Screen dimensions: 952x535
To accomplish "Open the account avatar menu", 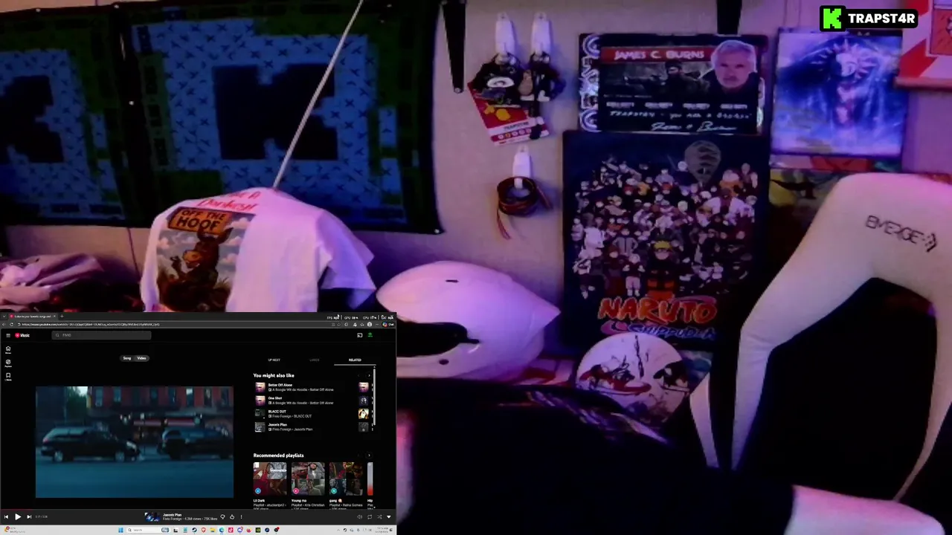I will click(x=370, y=335).
